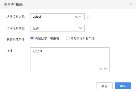This screenshot has height=92, width=136.
Task: Click the question mark help icon
Action: click(x=87, y=17)
